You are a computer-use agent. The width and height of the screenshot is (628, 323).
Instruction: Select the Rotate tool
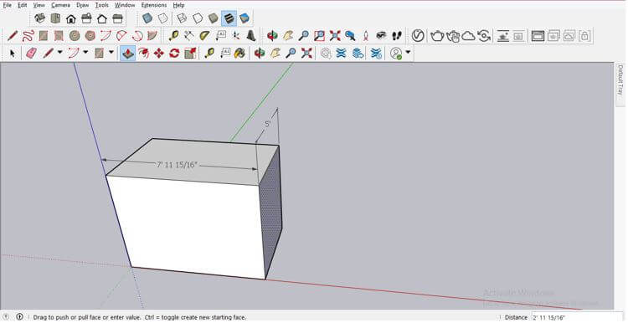coord(174,53)
